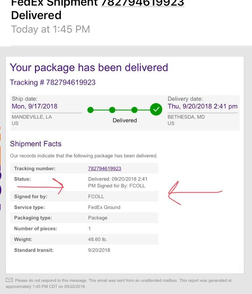
Task: Open the tracking number link in Shipment Facts table
Action: [105, 168]
